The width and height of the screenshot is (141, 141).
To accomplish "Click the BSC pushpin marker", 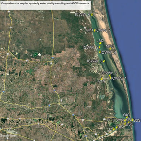I will tap(125, 124).
